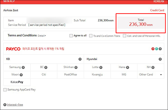Click the interest-free badge beside Woori
Screen dimensions: 168x110
pos(21,75)
